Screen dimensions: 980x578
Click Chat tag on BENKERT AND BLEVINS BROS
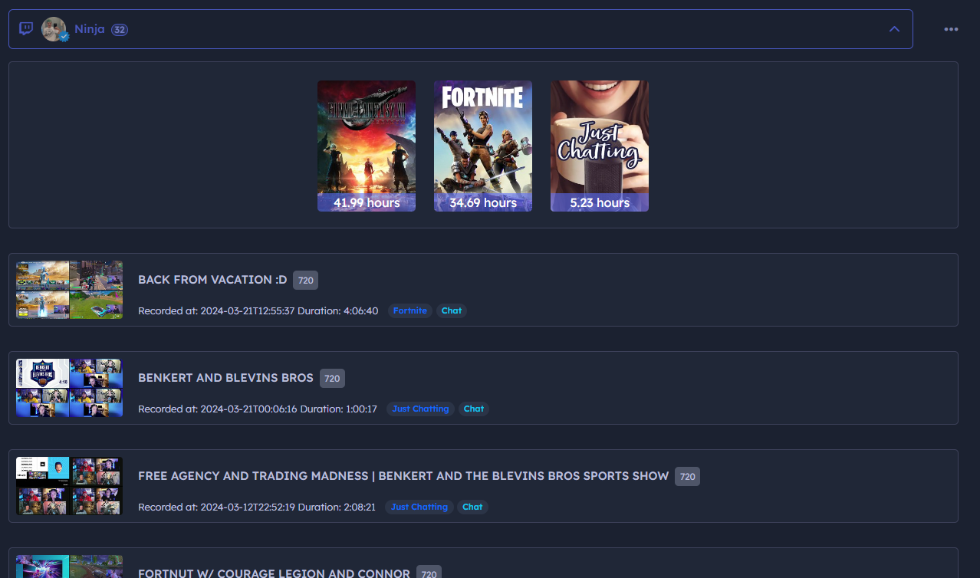(474, 409)
